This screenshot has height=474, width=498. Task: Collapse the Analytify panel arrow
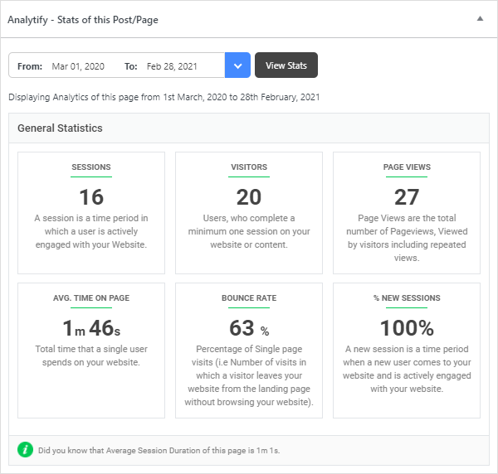(x=480, y=19)
